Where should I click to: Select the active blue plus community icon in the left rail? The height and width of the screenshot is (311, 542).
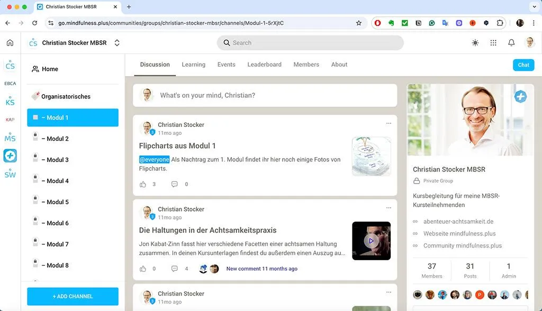coord(10,155)
